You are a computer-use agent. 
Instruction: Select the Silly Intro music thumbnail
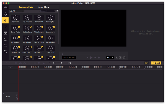pos(51,48)
